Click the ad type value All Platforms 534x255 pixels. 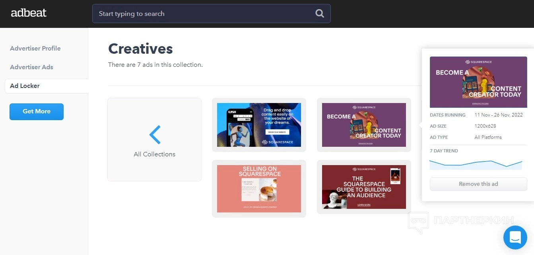point(488,137)
